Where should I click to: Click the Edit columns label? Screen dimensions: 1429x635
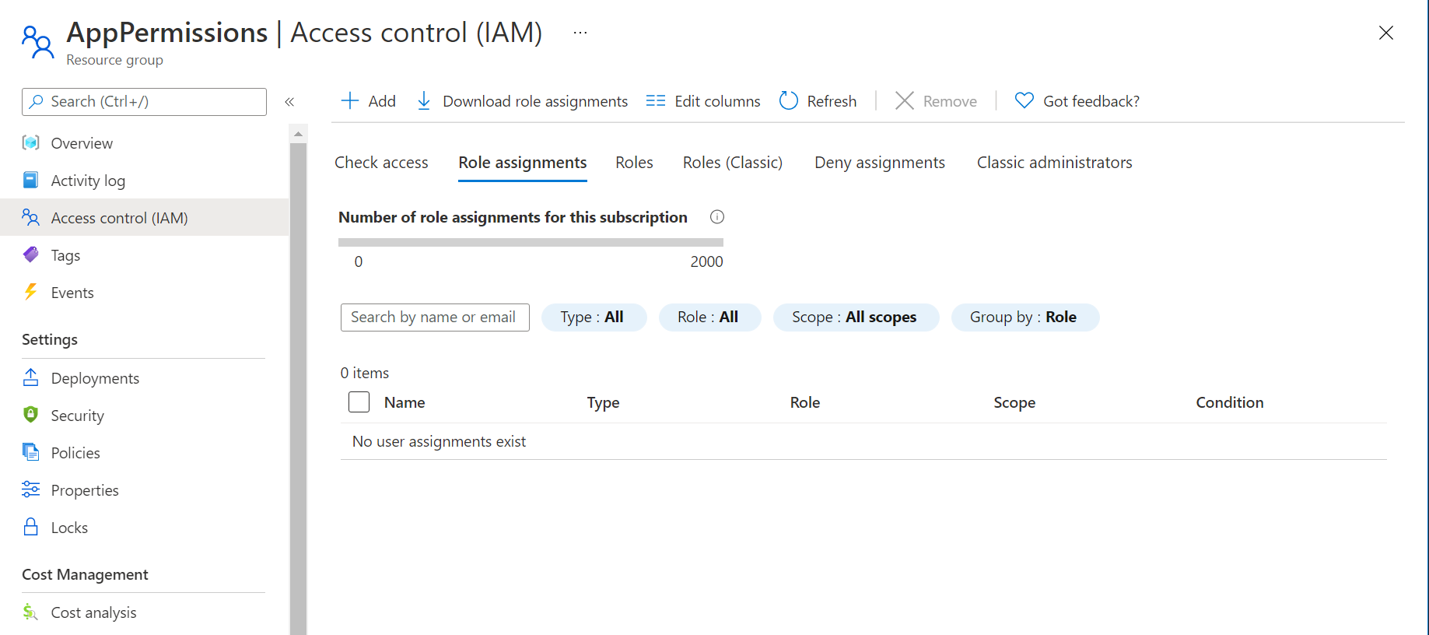point(717,101)
